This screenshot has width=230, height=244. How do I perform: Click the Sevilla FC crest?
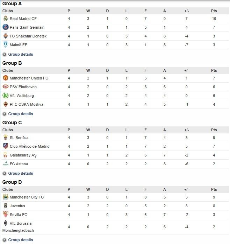coord(6,214)
